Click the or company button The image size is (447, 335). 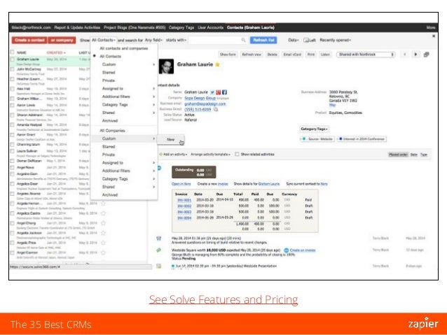[x=62, y=40]
